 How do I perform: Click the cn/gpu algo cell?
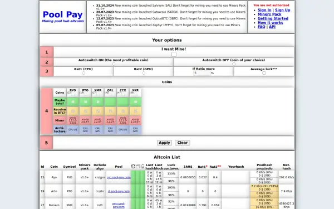click(100, 177)
